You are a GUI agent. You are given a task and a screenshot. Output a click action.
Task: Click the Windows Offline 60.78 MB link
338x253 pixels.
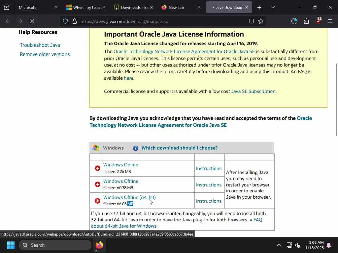pos(121,181)
